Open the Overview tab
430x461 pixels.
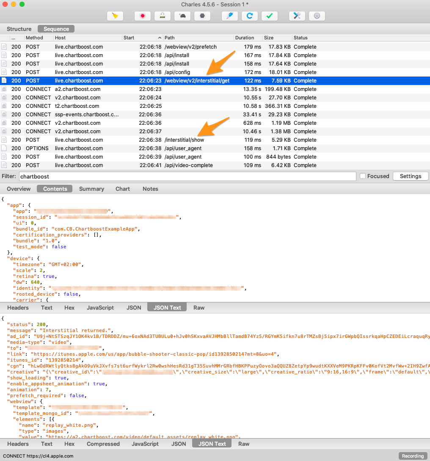(19, 189)
